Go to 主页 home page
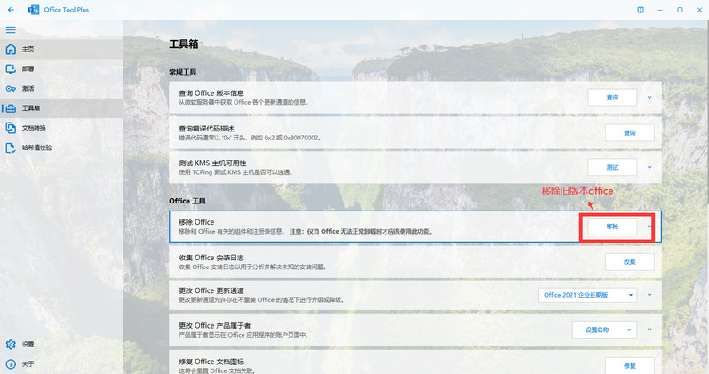The height and width of the screenshot is (374, 709). pyautogui.click(x=29, y=49)
